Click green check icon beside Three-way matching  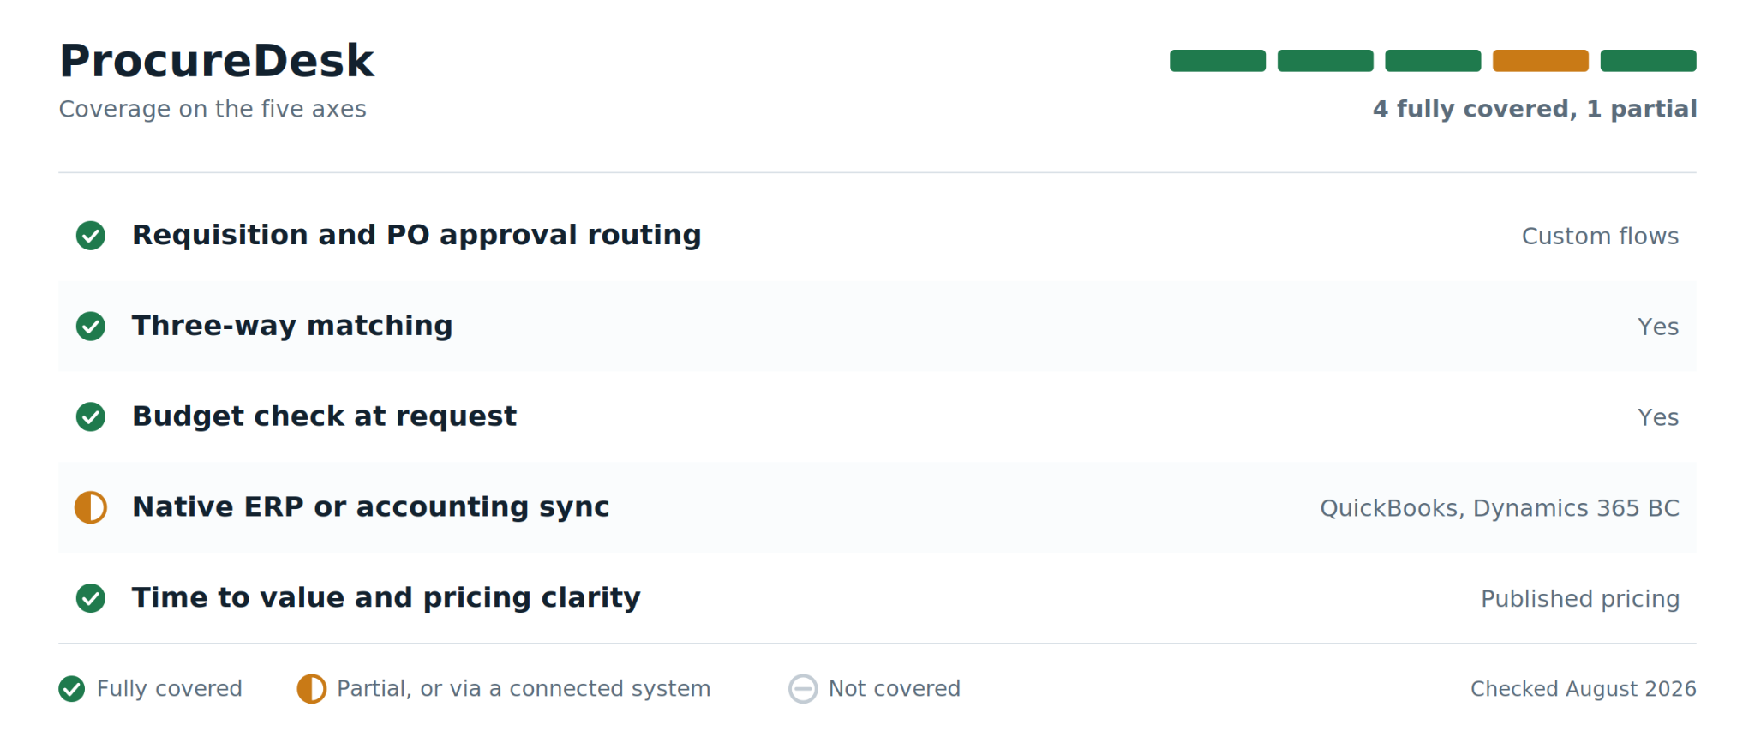[x=91, y=327]
